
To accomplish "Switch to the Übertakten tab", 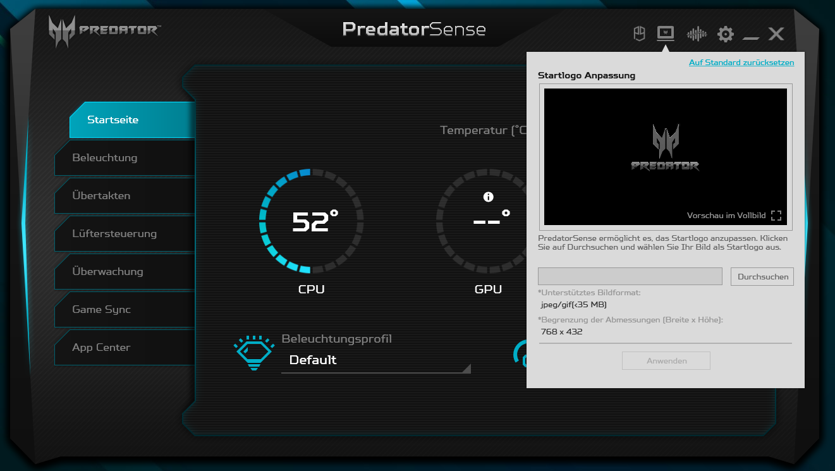I will pos(125,196).
